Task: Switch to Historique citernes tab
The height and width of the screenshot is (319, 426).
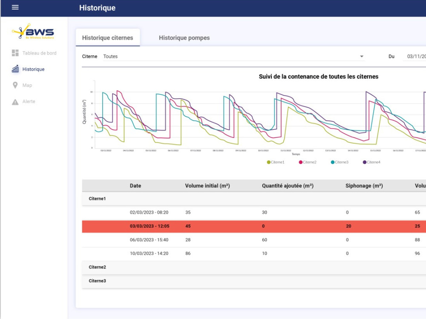Action: pyautogui.click(x=108, y=38)
